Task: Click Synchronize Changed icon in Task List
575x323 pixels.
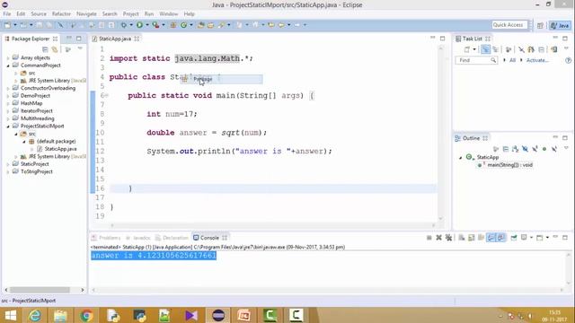Action: [x=553, y=49]
